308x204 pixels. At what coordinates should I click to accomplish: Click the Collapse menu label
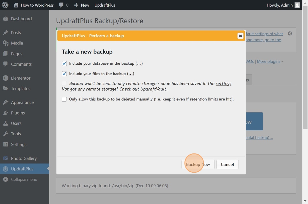click(24, 179)
